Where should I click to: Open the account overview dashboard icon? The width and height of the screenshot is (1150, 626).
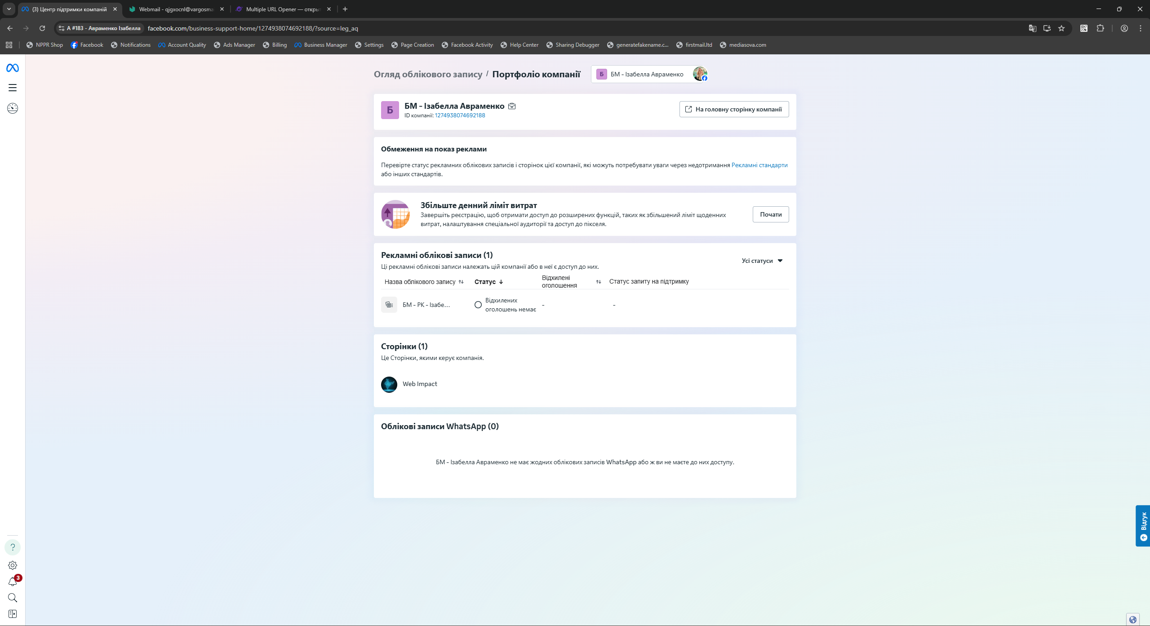pyautogui.click(x=13, y=108)
